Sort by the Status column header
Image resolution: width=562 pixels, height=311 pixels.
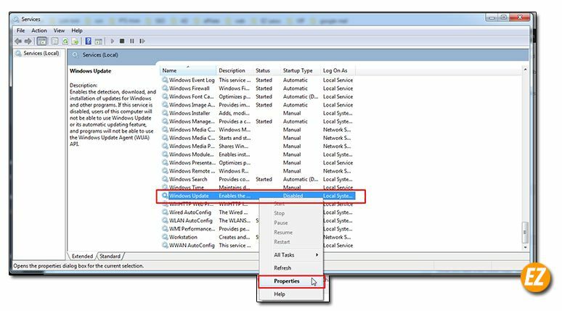tap(266, 70)
